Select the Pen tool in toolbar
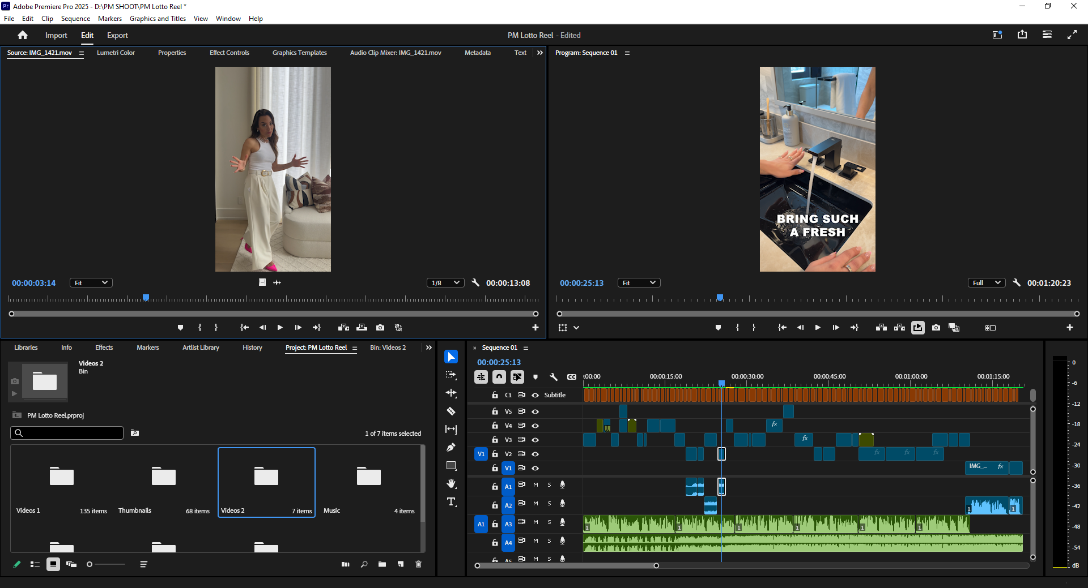Image resolution: width=1088 pixels, height=588 pixels. [451, 447]
